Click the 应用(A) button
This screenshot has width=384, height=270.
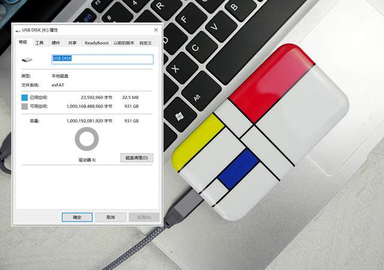[144, 217]
